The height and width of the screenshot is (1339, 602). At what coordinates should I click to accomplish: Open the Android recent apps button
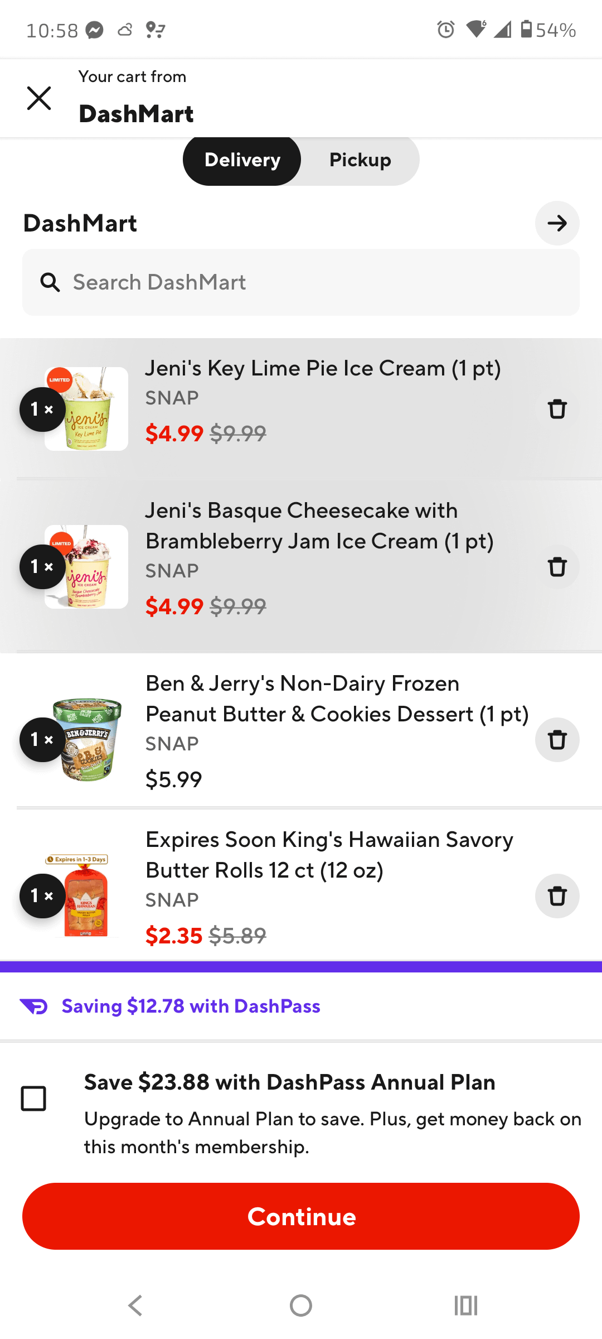tap(465, 1306)
